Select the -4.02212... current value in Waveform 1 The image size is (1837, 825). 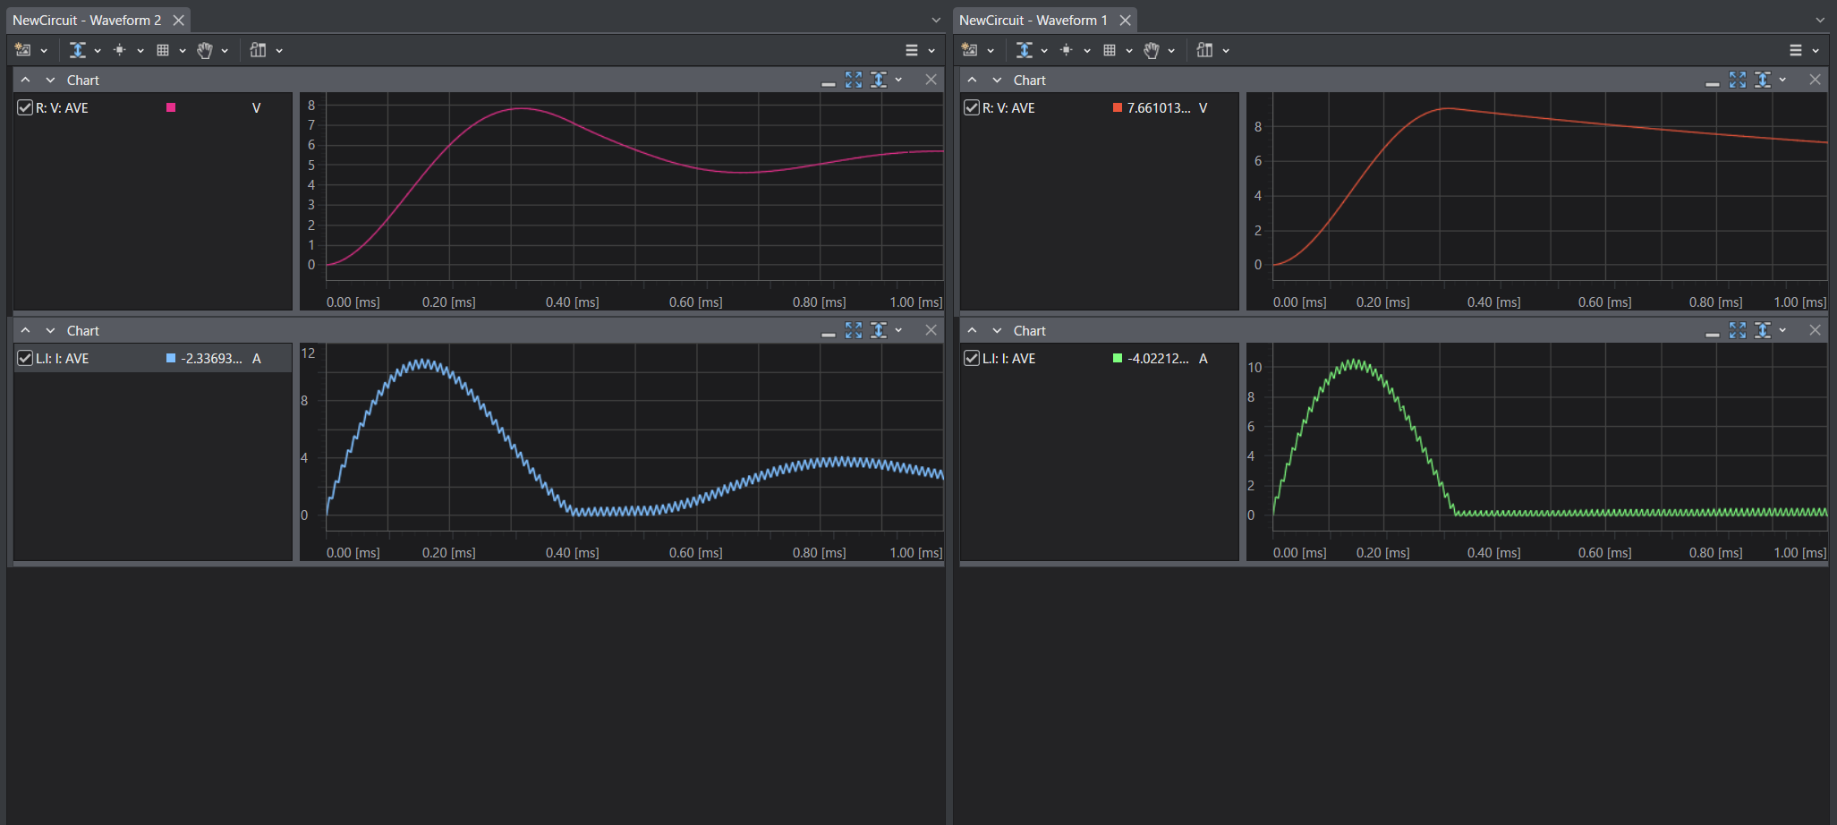pyautogui.click(x=1159, y=358)
